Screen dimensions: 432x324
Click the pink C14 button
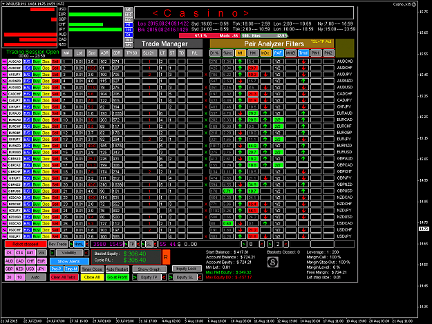(x=19, y=253)
